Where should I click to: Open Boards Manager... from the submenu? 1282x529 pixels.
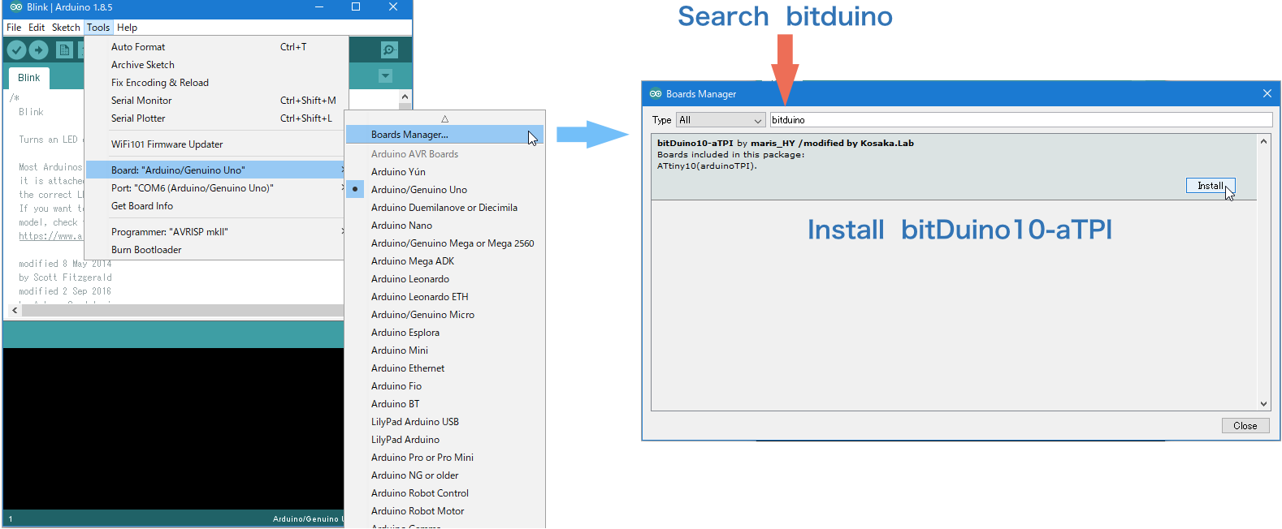click(x=444, y=135)
